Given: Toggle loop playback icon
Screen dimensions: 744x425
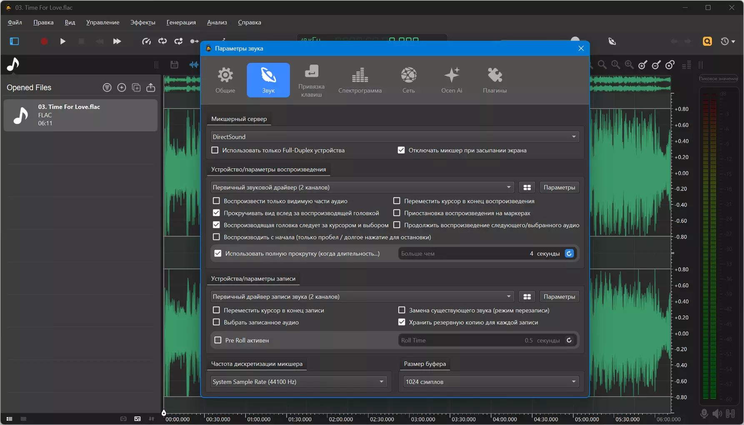Looking at the screenshot, I should (x=162, y=41).
